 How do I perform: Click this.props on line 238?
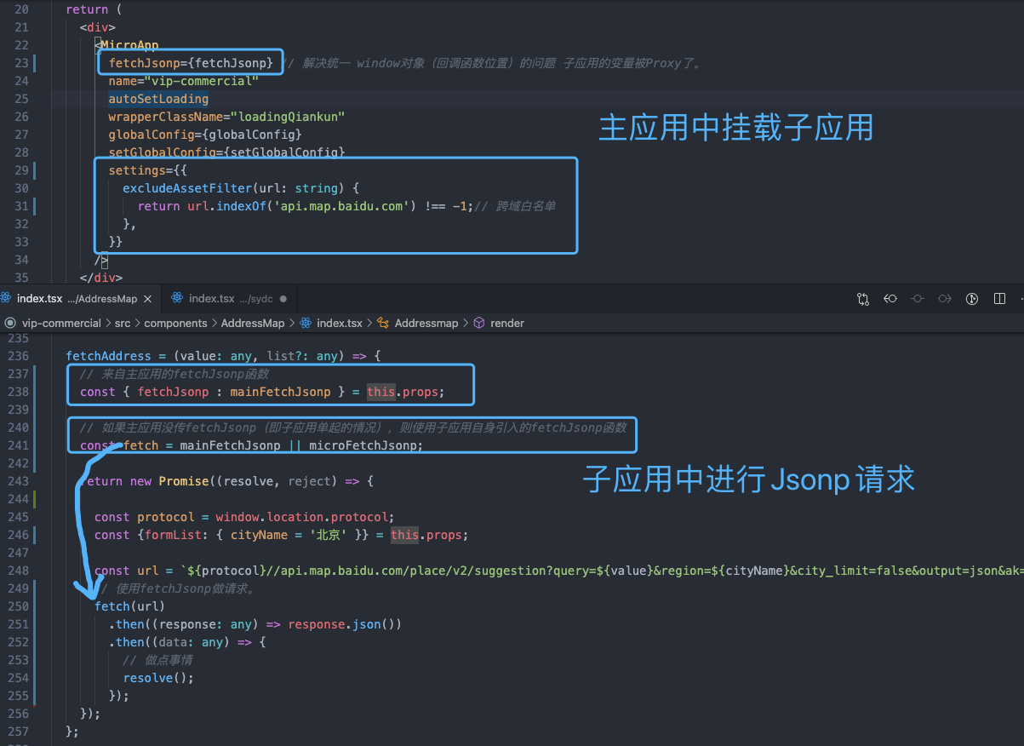point(403,392)
